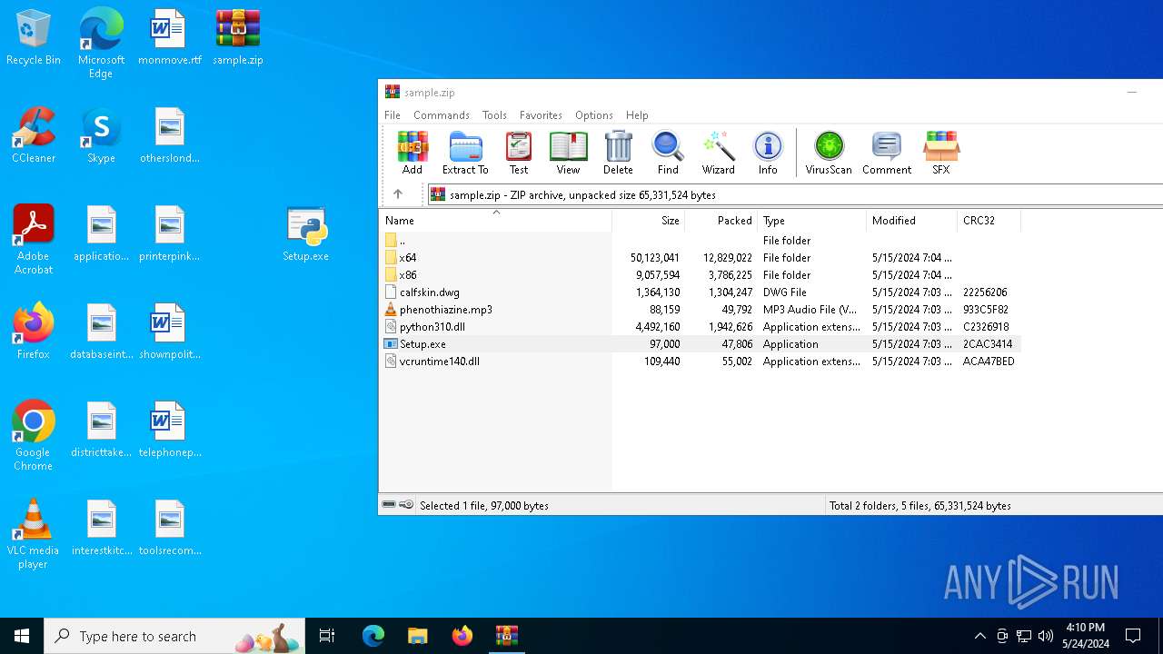Click the Delete trash can icon

pos(618,153)
